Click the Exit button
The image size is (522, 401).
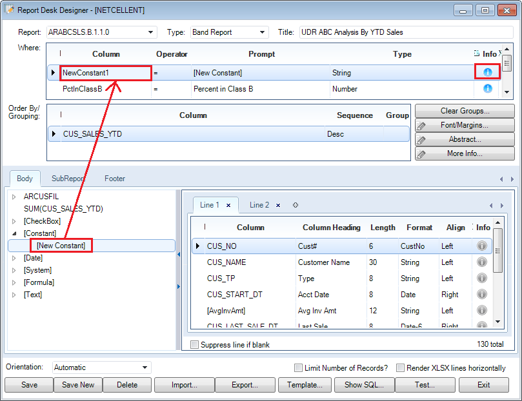click(484, 385)
